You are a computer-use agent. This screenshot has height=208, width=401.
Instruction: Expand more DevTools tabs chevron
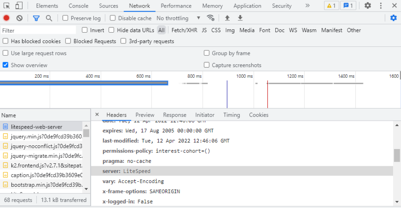[307, 6]
